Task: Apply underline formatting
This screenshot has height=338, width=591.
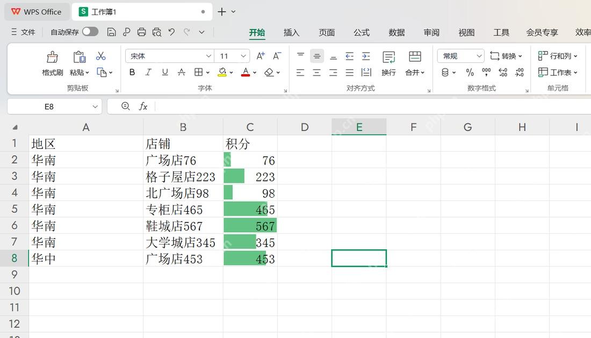Action: tap(165, 73)
